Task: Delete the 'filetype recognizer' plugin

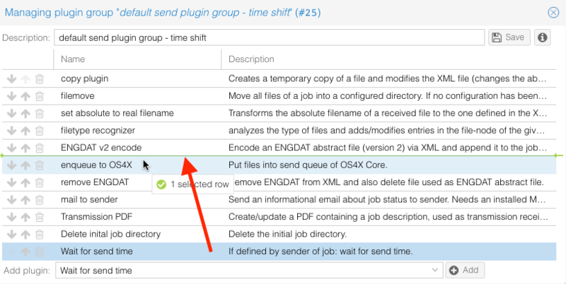Action: [x=40, y=131]
